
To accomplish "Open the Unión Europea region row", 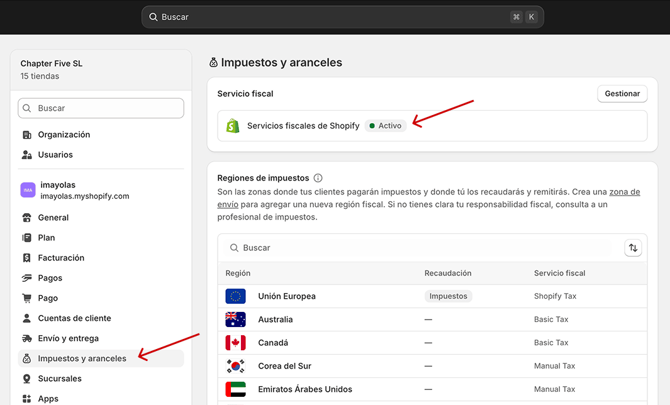I will coord(432,296).
